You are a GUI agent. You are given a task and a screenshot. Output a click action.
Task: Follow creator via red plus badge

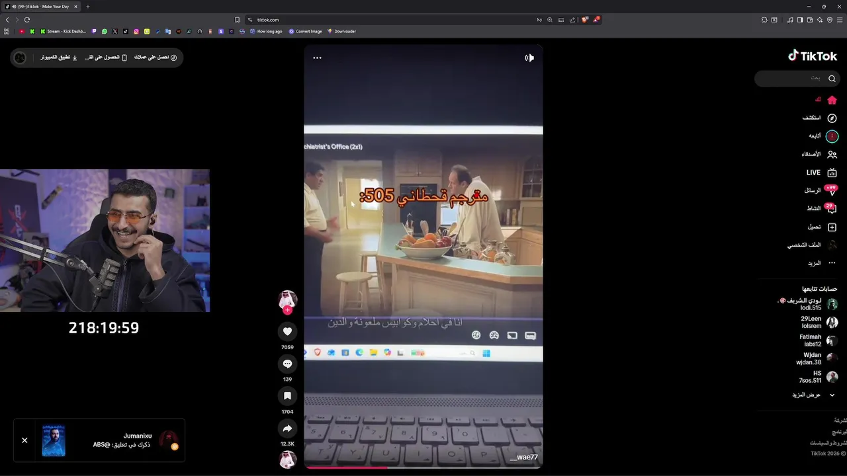[x=287, y=310]
